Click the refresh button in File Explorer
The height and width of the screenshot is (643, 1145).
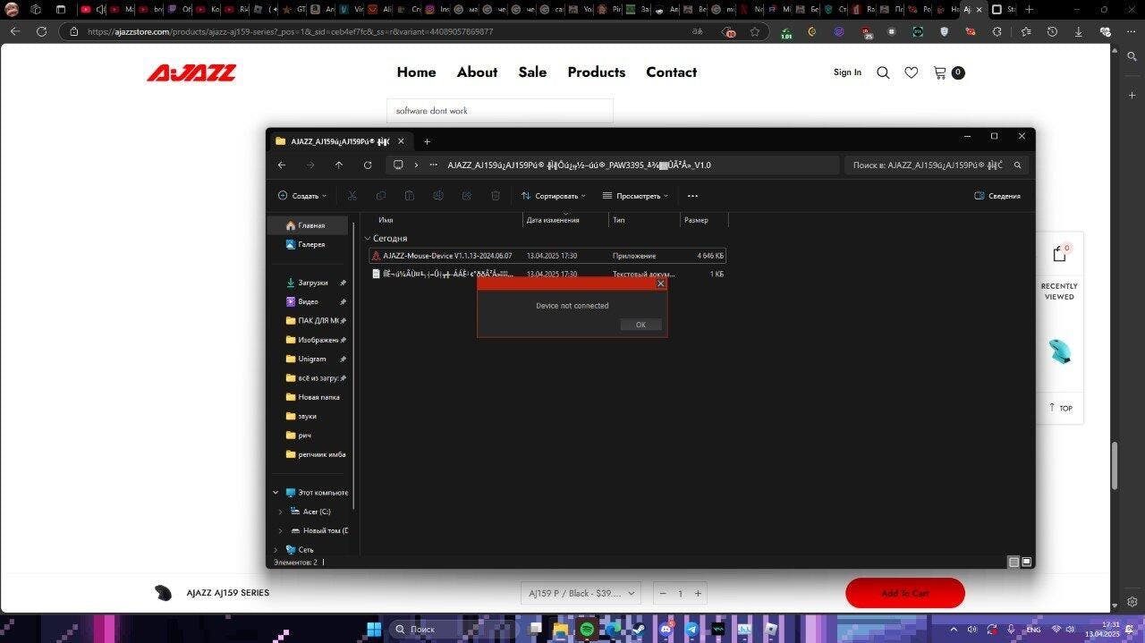coord(368,165)
